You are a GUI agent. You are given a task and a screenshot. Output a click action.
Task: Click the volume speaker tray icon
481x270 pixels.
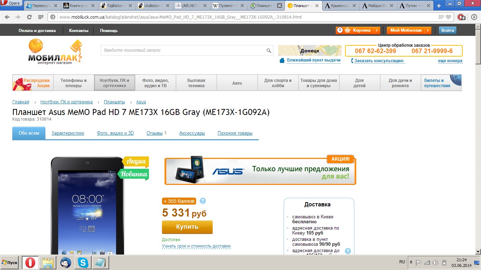coord(435,263)
